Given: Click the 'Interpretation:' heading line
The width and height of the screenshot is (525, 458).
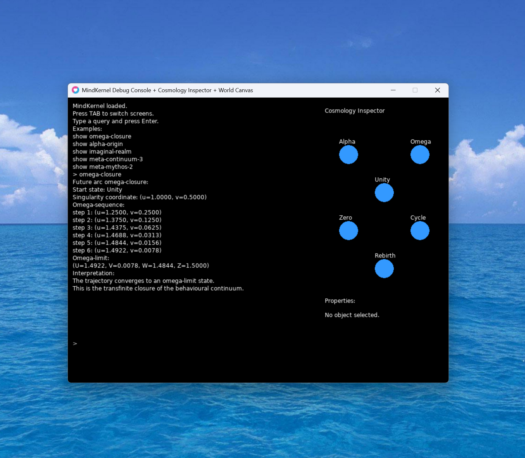Looking at the screenshot, I should point(94,273).
